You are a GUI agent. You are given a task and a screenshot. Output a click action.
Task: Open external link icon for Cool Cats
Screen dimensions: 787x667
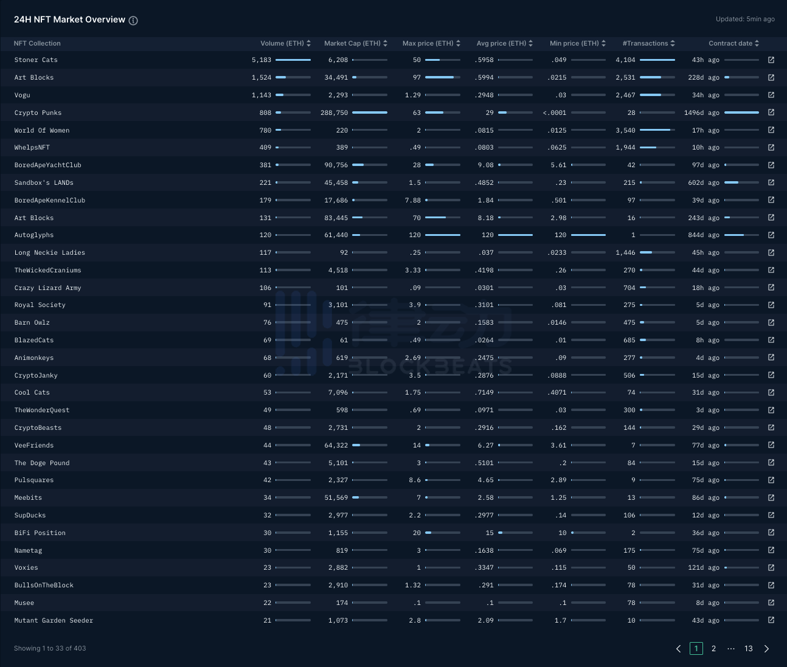click(771, 393)
